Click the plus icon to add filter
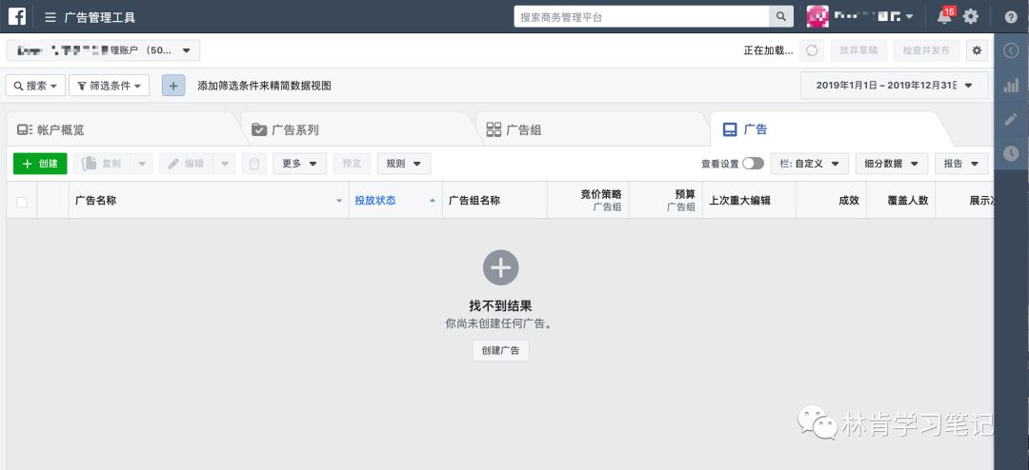Screen dimensions: 1029x470 [x=173, y=86]
